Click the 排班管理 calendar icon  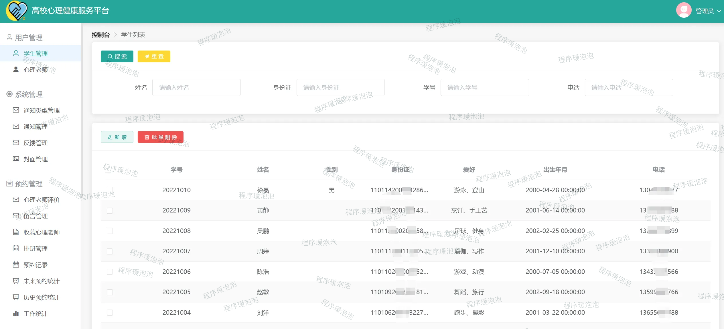(16, 248)
